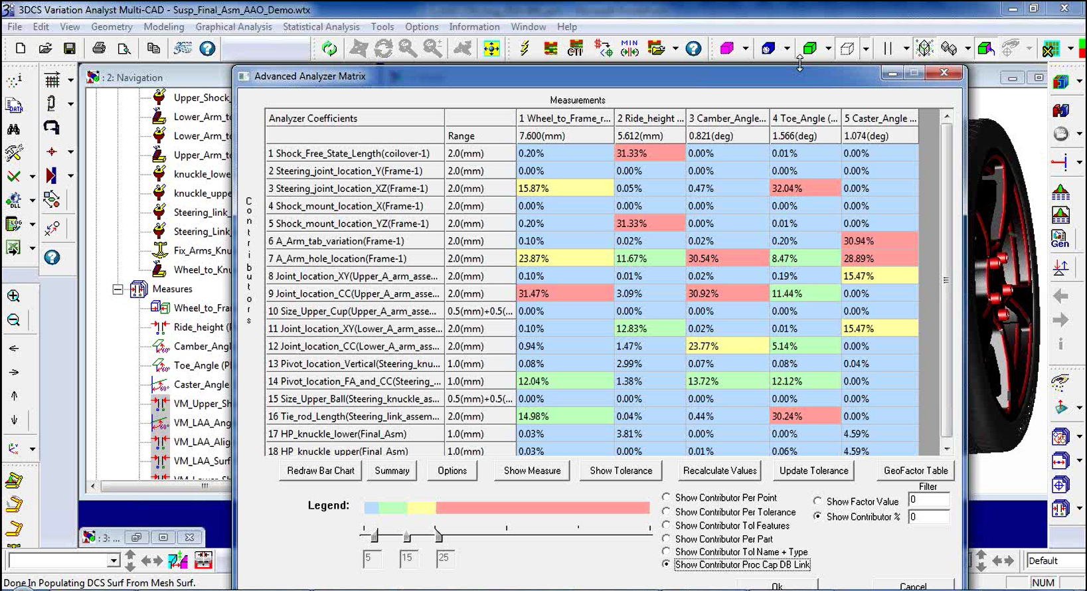
Task: Click the MIN toolbar icon
Action: tap(629, 48)
